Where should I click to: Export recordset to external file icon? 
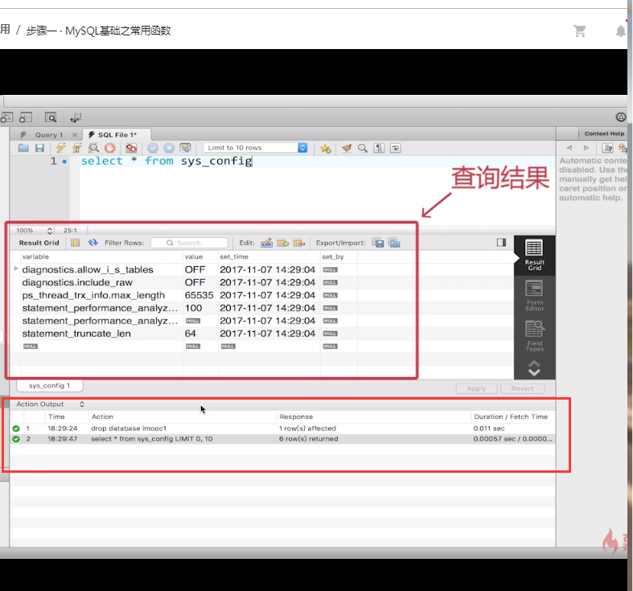coord(378,243)
